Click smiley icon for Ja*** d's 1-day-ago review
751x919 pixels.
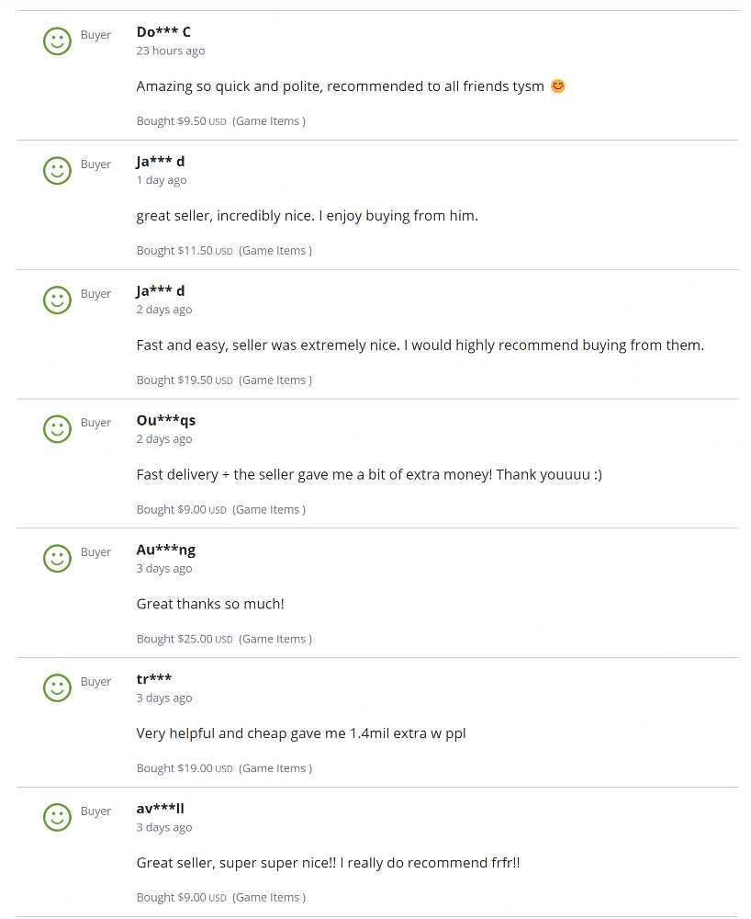[x=57, y=171]
